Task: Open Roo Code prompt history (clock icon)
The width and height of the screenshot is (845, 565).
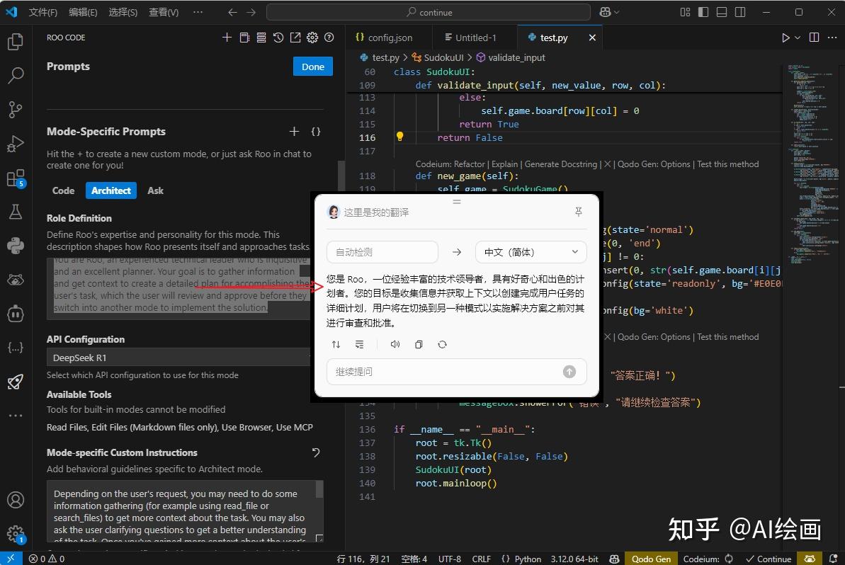Action: (x=278, y=38)
